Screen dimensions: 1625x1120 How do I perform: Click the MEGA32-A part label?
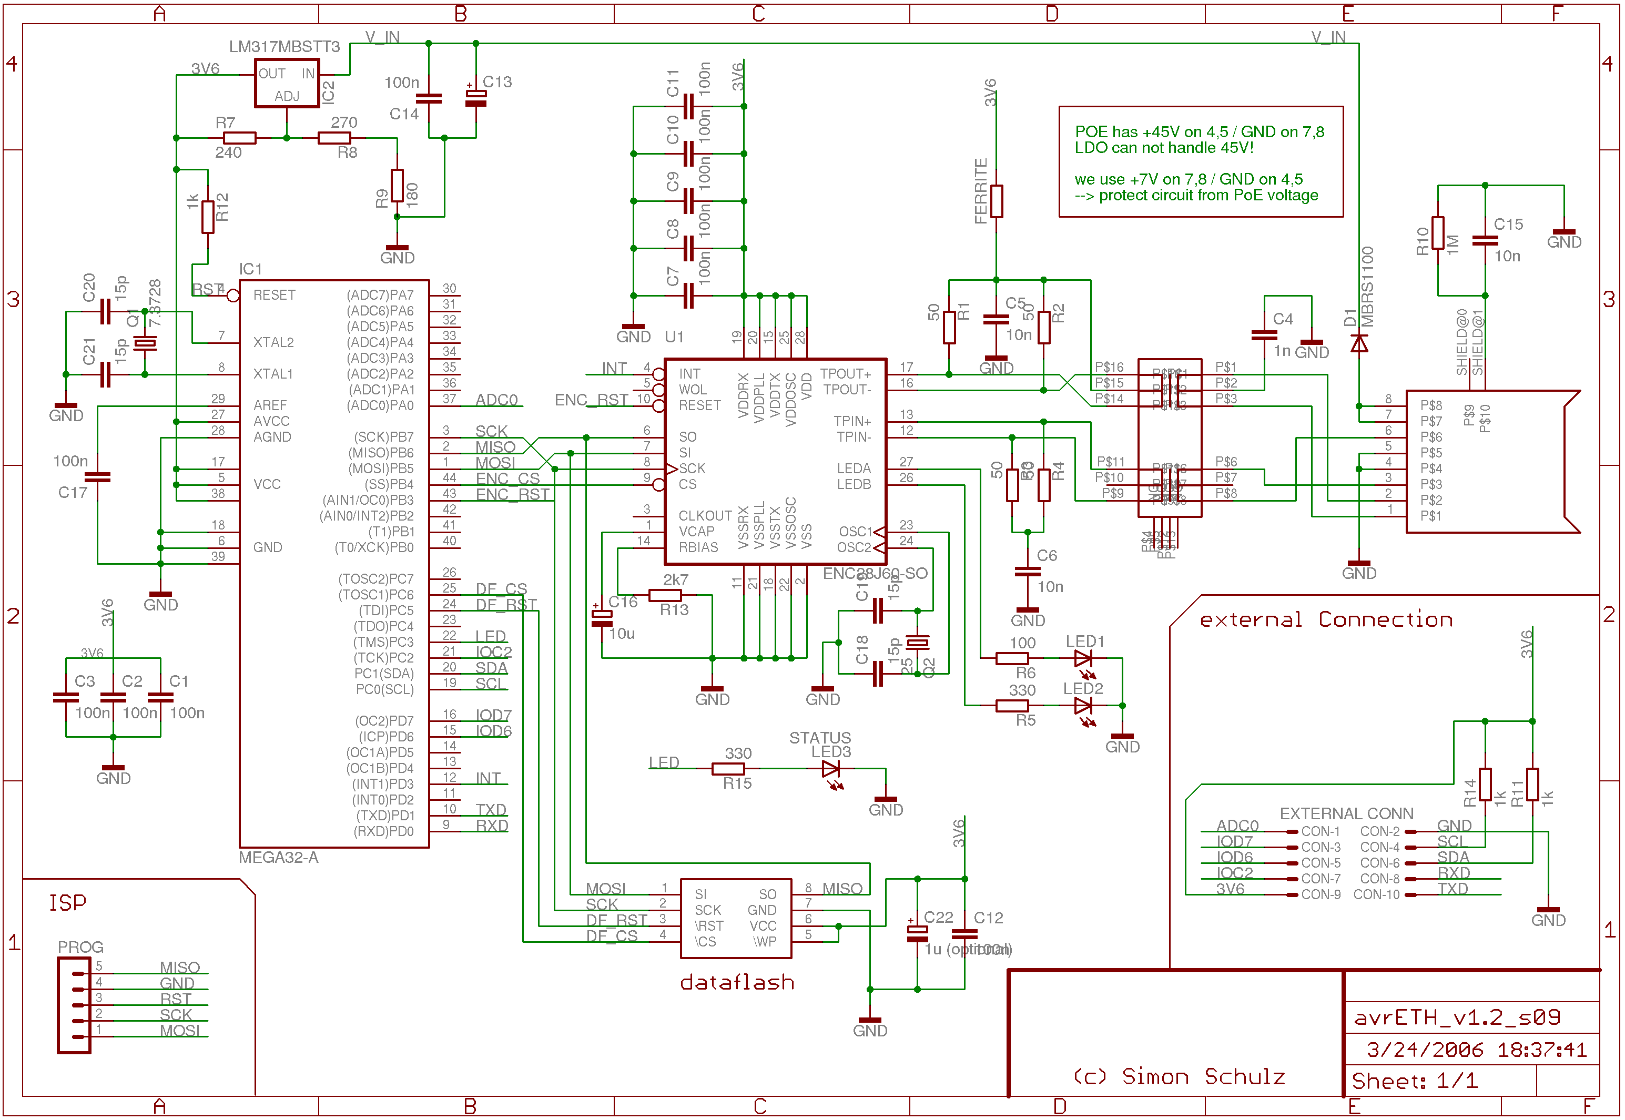[x=279, y=858]
